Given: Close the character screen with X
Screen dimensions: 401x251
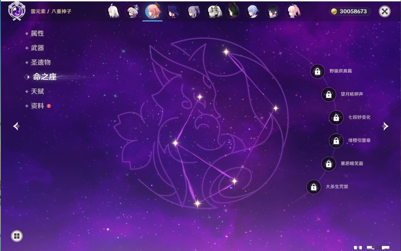Looking at the screenshot, I should [385, 11].
